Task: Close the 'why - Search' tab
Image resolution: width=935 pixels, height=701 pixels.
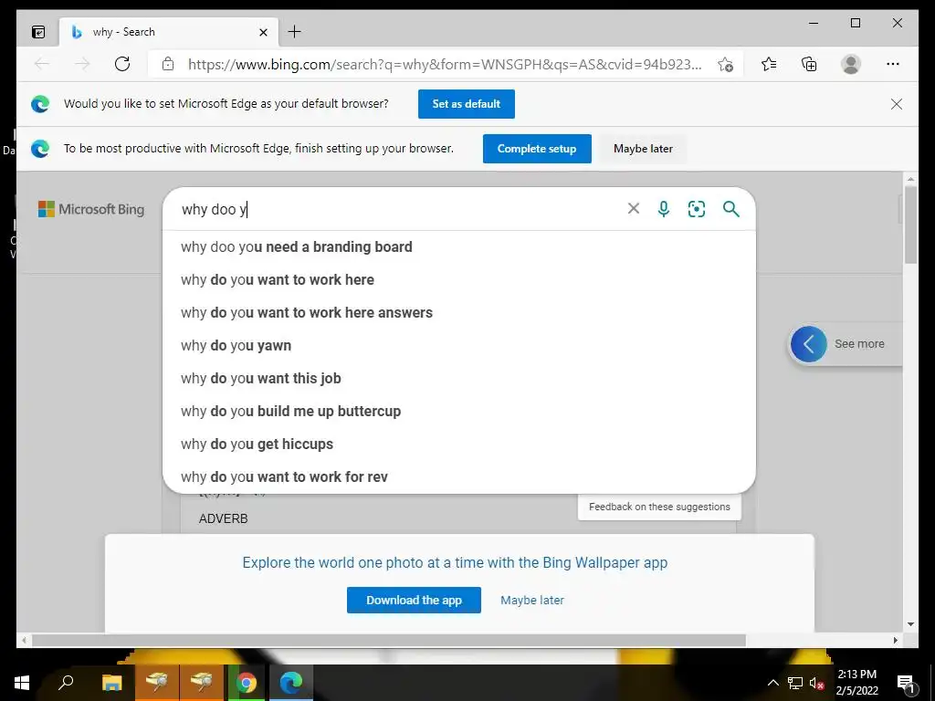Action: 263,32
